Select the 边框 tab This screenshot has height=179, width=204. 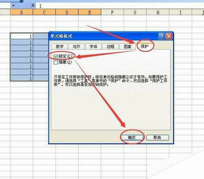click(x=110, y=47)
